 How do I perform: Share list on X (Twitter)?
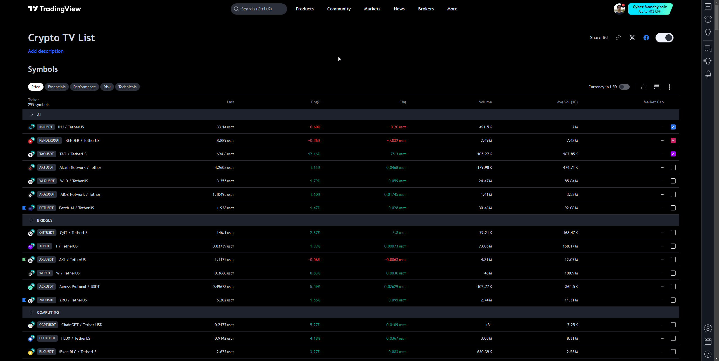632,38
